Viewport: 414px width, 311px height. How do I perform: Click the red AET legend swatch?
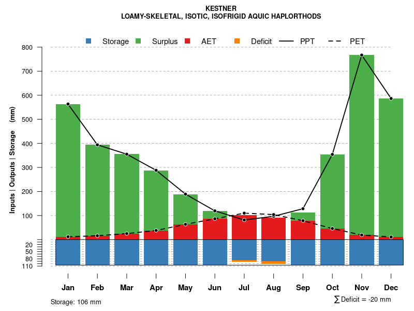(x=188, y=41)
